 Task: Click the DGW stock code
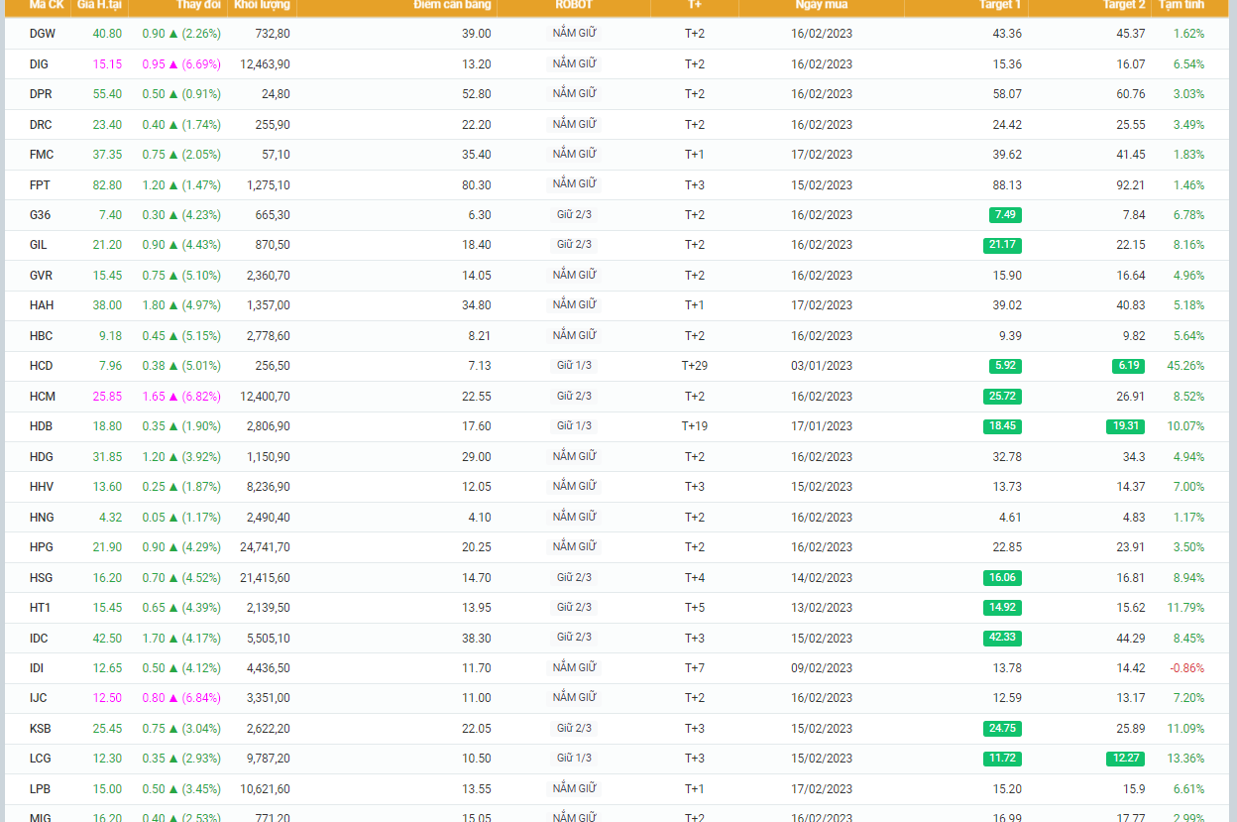43,34
